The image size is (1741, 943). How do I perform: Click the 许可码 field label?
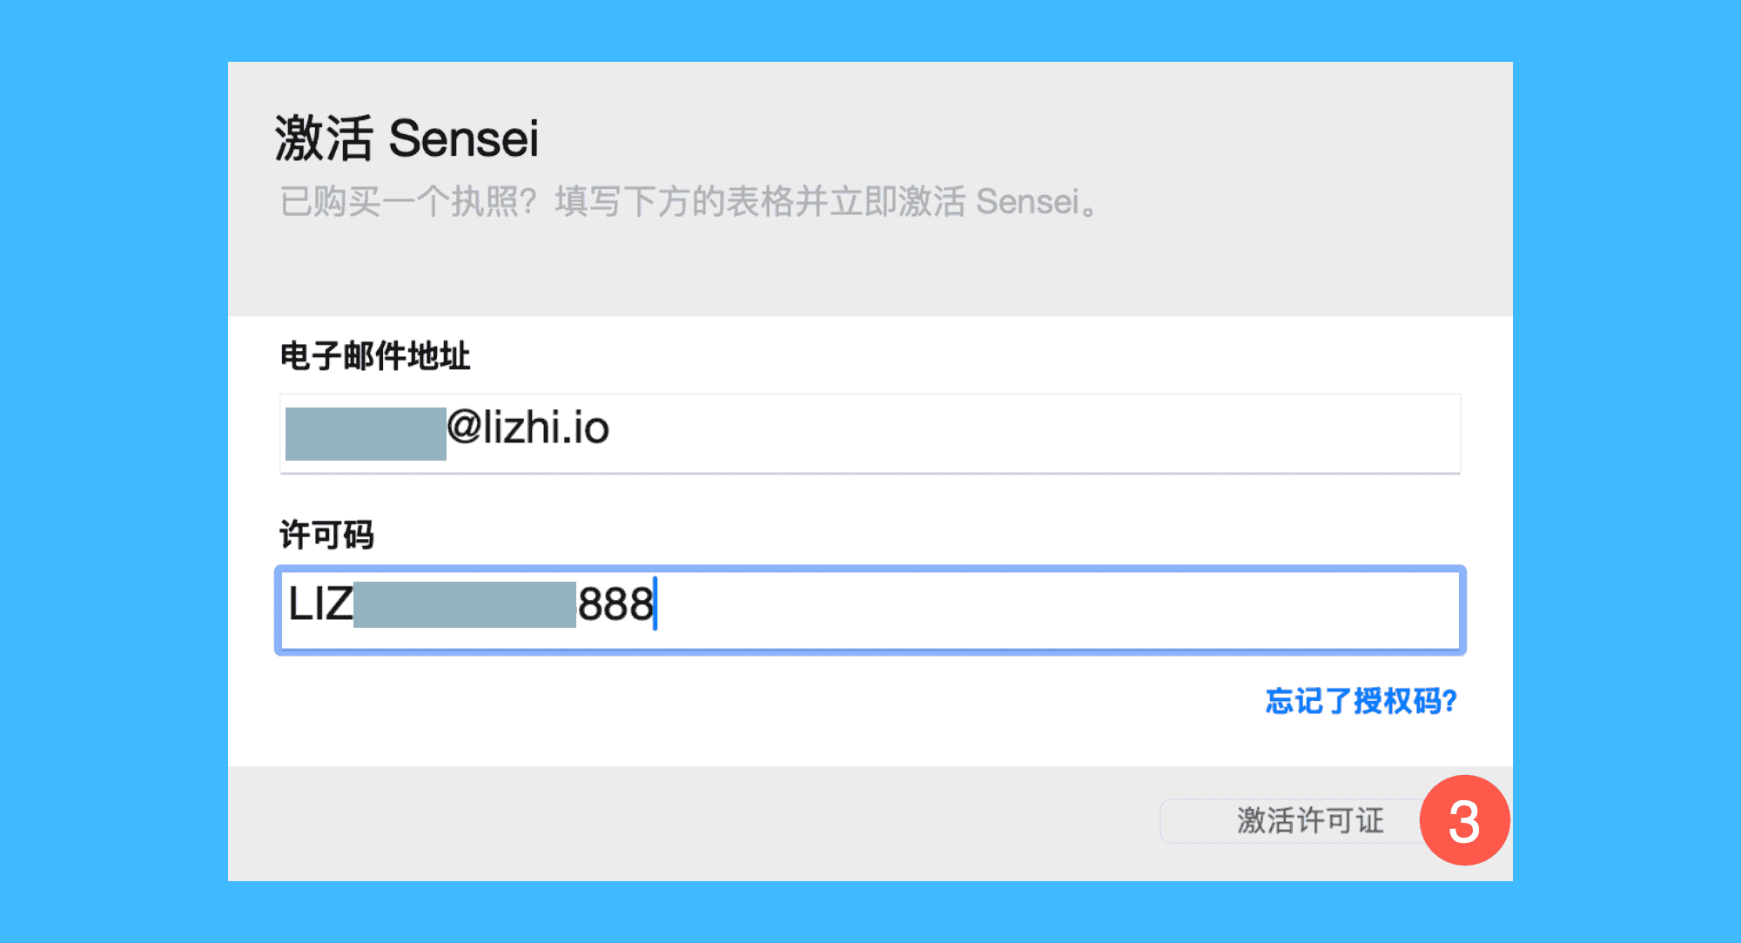[326, 535]
